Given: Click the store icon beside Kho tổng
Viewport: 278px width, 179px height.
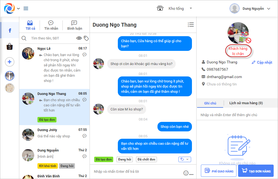Looking at the screenshot, I should (x=160, y=8).
